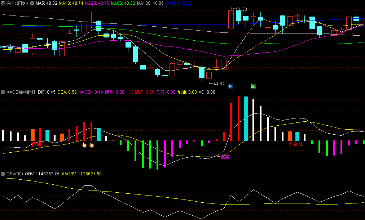Click the MAOBV: 1126621.50 value
This screenshot has height=220, width=365.
[82, 174]
